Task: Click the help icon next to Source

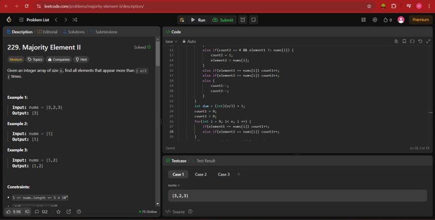Action: pyautogui.click(x=190, y=211)
